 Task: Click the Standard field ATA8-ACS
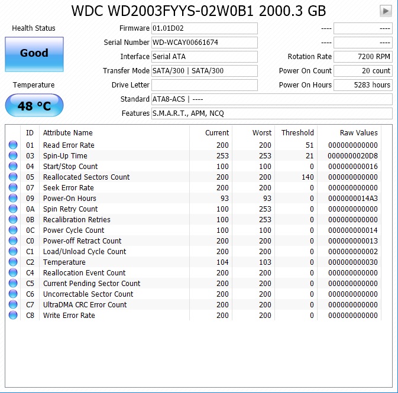click(272, 99)
